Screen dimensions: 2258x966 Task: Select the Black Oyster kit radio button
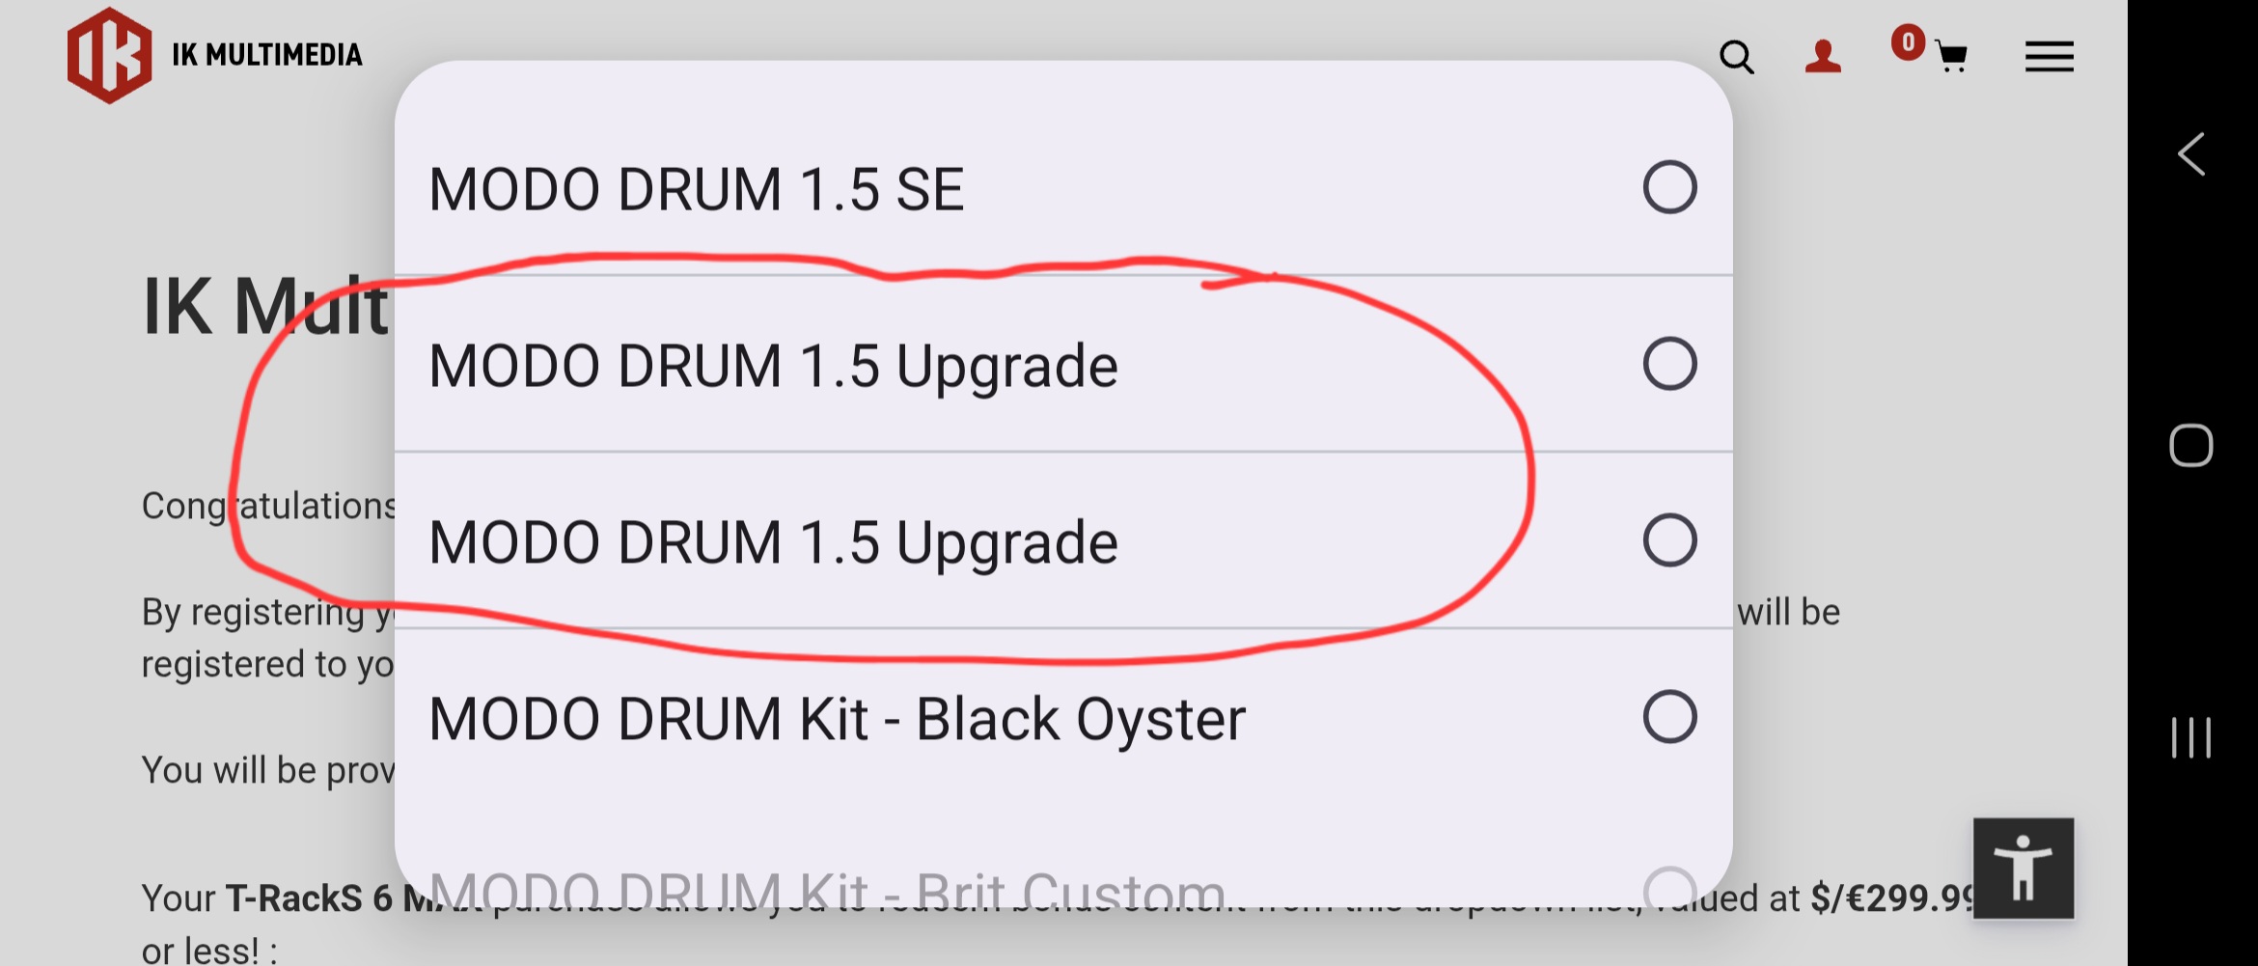tap(1669, 717)
